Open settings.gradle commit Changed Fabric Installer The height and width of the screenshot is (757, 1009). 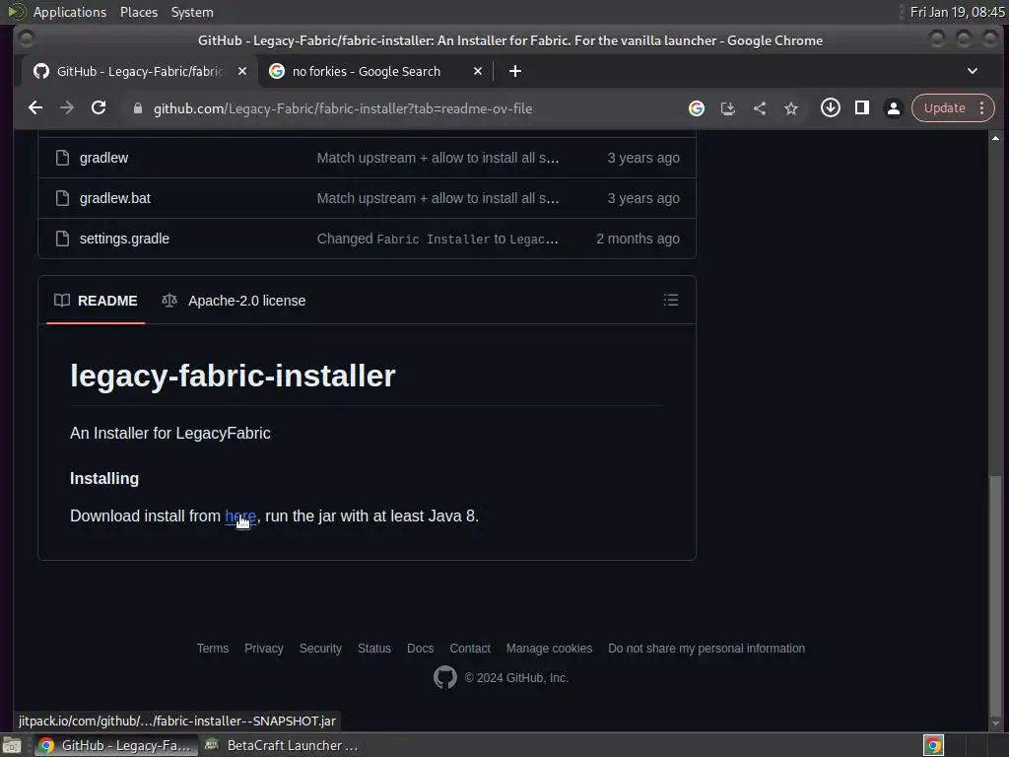point(437,239)
